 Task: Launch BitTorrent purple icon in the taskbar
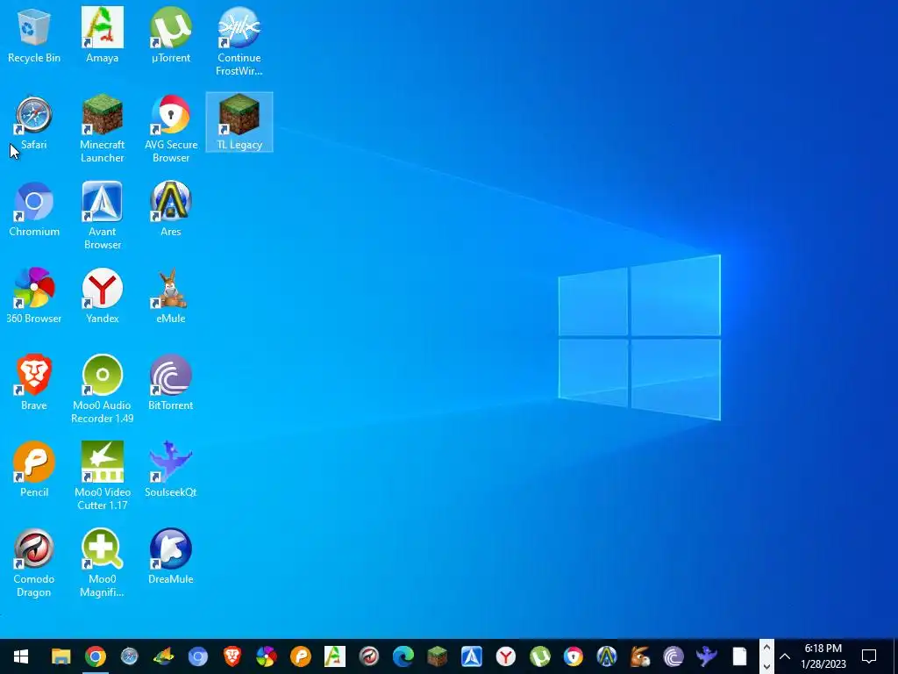[673, 656]
